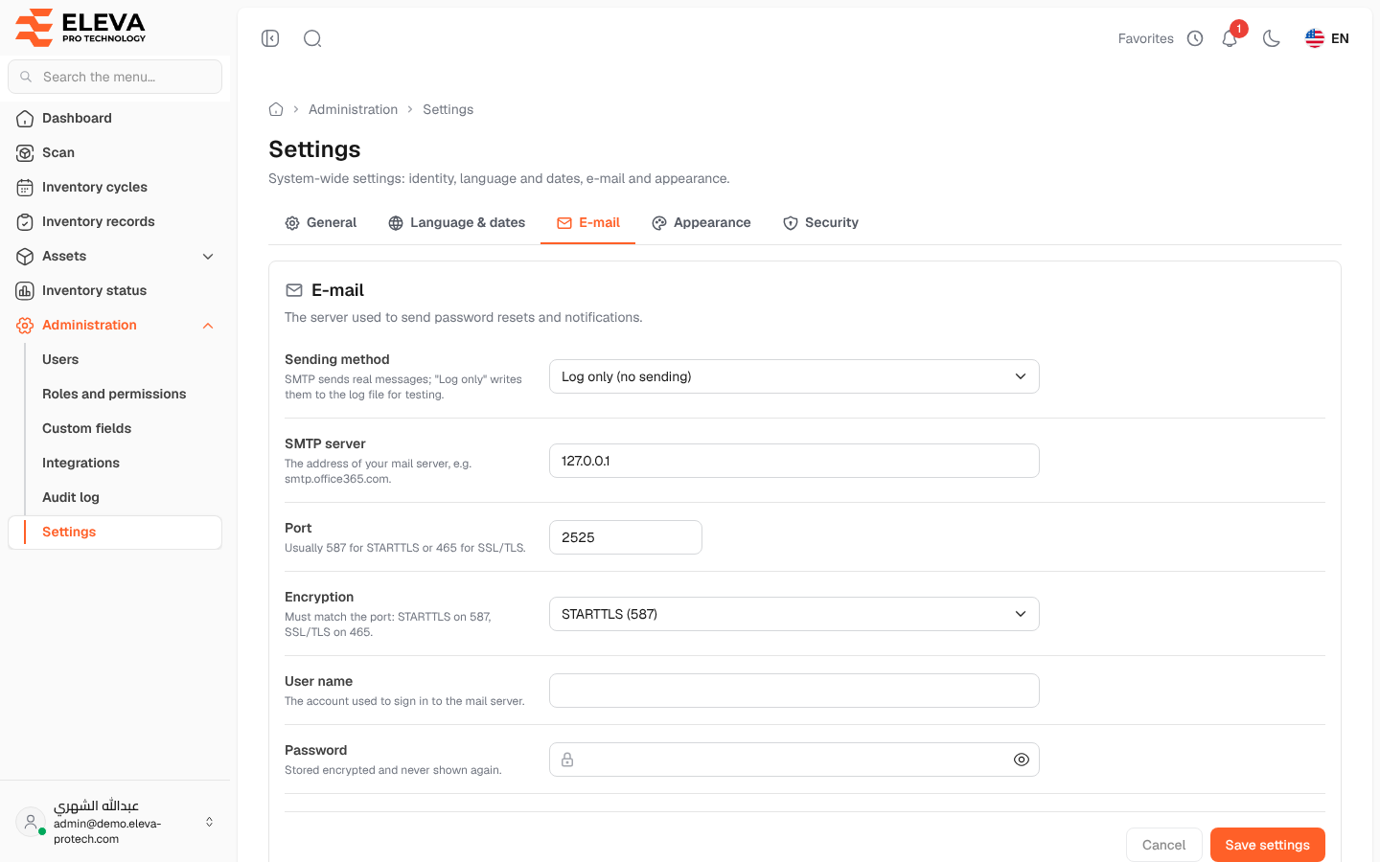Switch to the Security tab

(x=820, y=222)
